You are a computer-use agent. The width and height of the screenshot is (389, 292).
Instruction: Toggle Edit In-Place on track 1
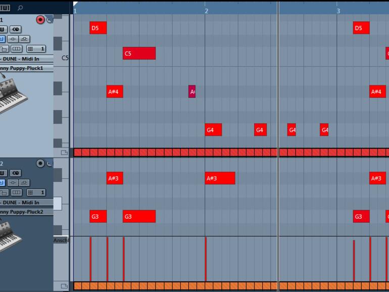pos(2,39)
